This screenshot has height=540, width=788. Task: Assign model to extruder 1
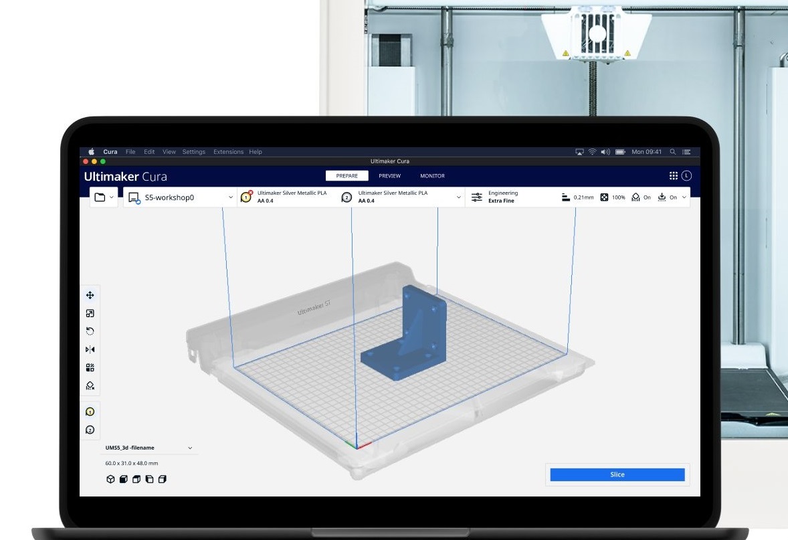90,412
